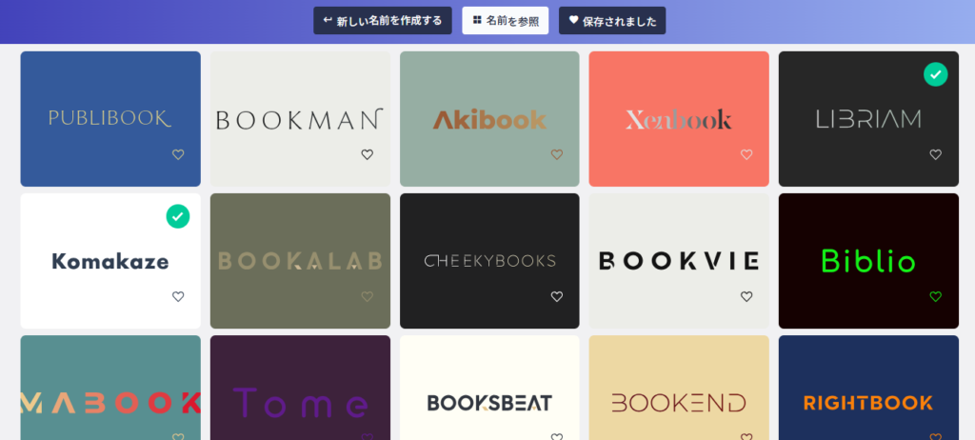Heart the BOOKVIE logo card
975x440 pixels.
coord(746,297)
